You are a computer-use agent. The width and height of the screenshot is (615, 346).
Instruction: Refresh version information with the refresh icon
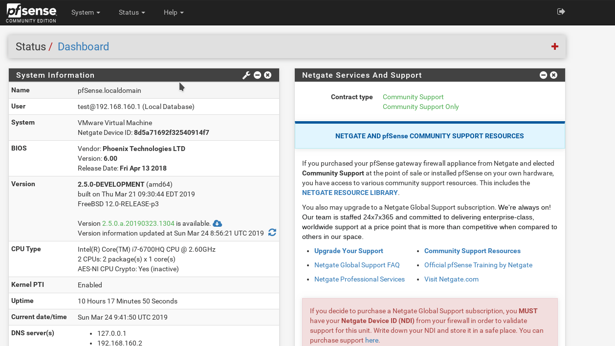click(272, 233)
